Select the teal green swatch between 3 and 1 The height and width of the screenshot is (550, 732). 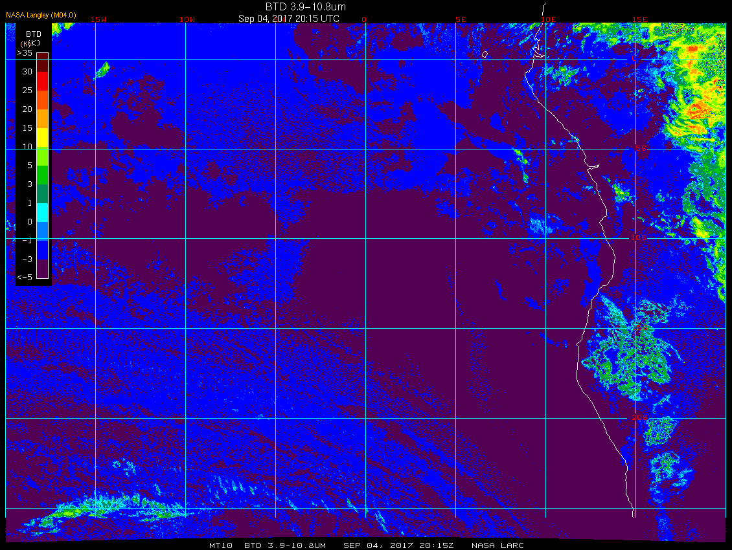click(43, 193)
